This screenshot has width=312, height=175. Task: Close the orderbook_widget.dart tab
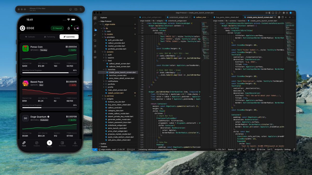[190, 17]
